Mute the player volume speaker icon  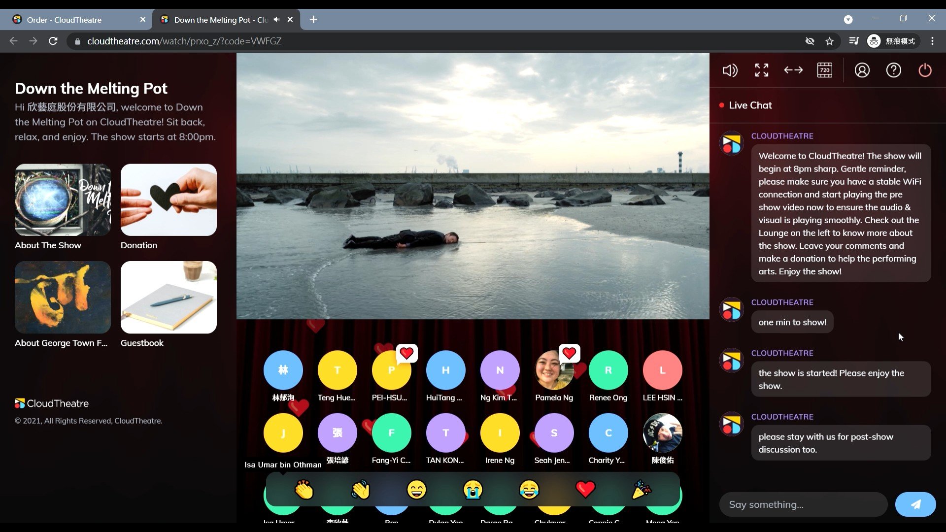pos(730,70)
